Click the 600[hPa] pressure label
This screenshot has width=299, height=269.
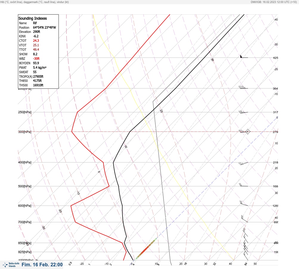25,206
